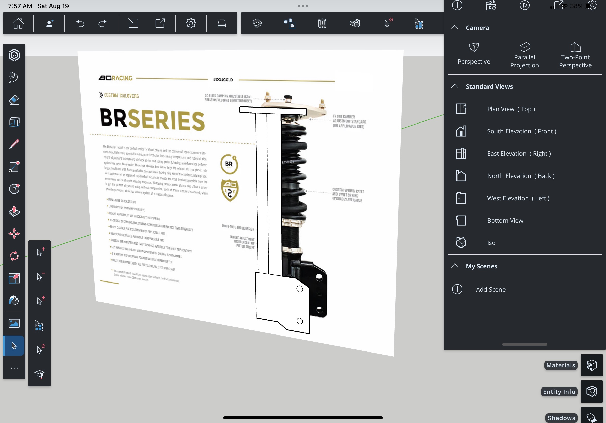Image resolution: width=606 pixels, height=423 pixels.
Task: Choose the Push/Pull tool
Action: (x=14, y=211)
